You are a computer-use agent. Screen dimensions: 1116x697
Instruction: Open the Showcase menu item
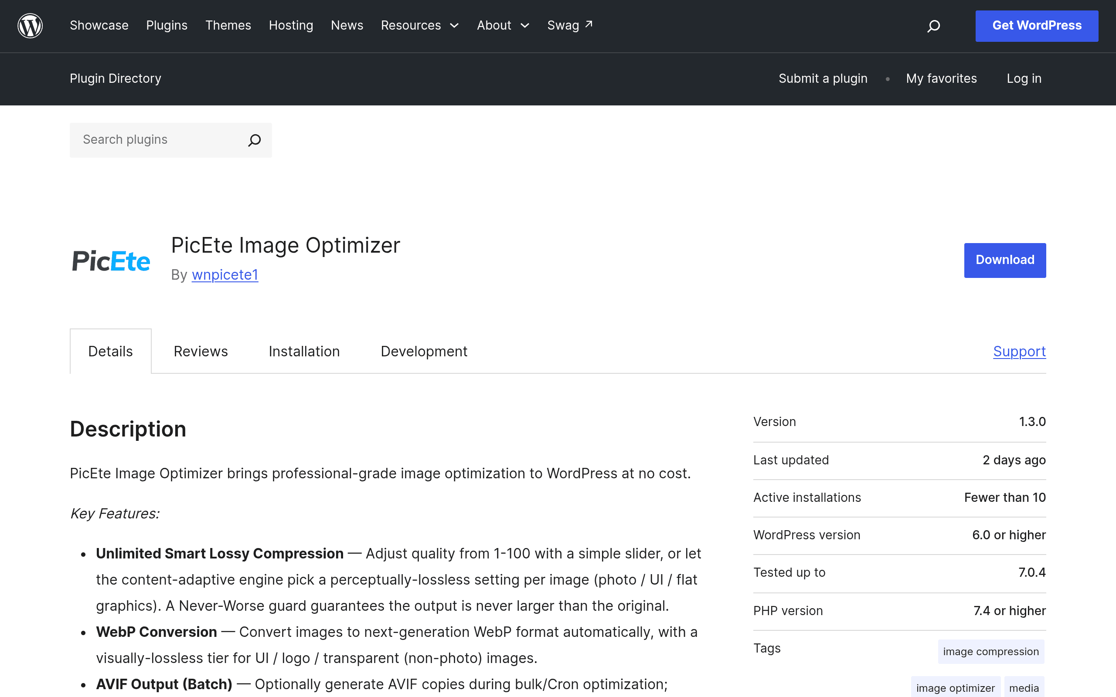(x=99, y=25)
